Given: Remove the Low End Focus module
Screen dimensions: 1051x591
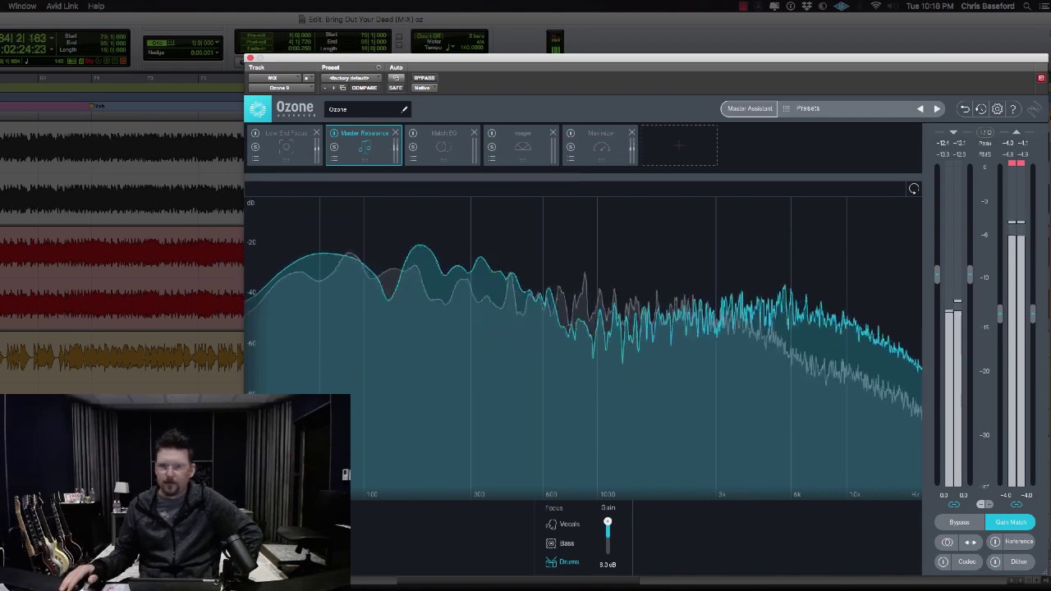Looking at the screenshot, I should (x=316, y=133).
